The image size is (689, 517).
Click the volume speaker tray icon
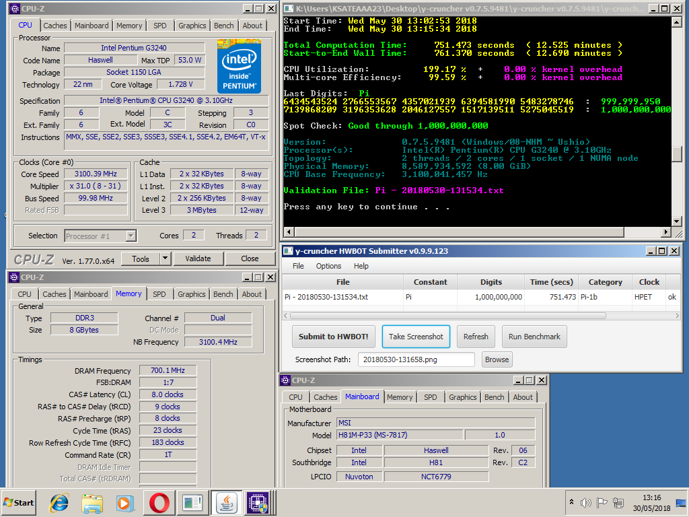tap(586, 502)
